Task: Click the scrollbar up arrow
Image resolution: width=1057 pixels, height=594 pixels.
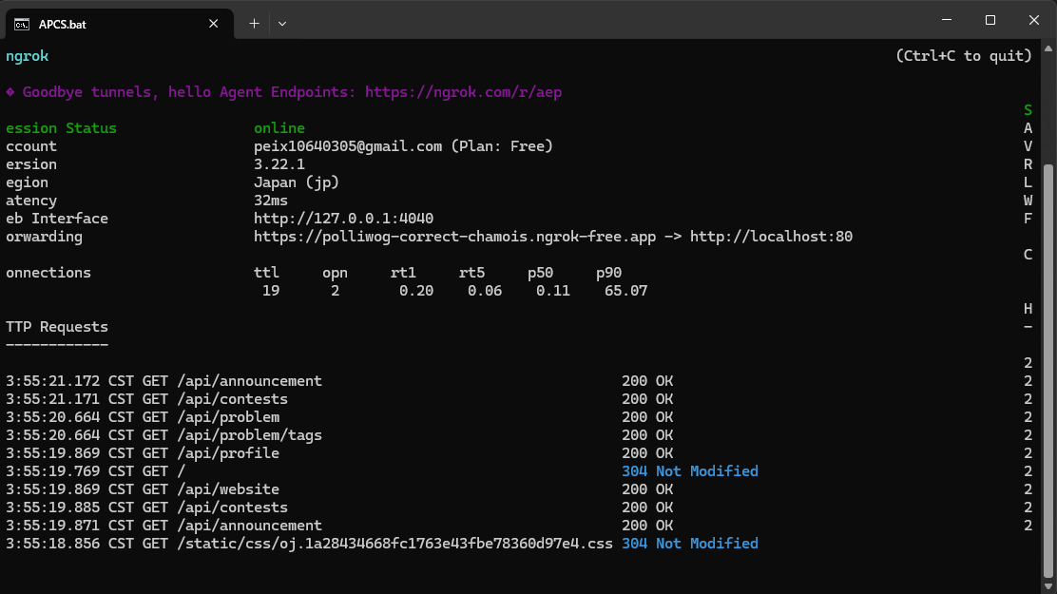Action: (x=1048, y=48)
